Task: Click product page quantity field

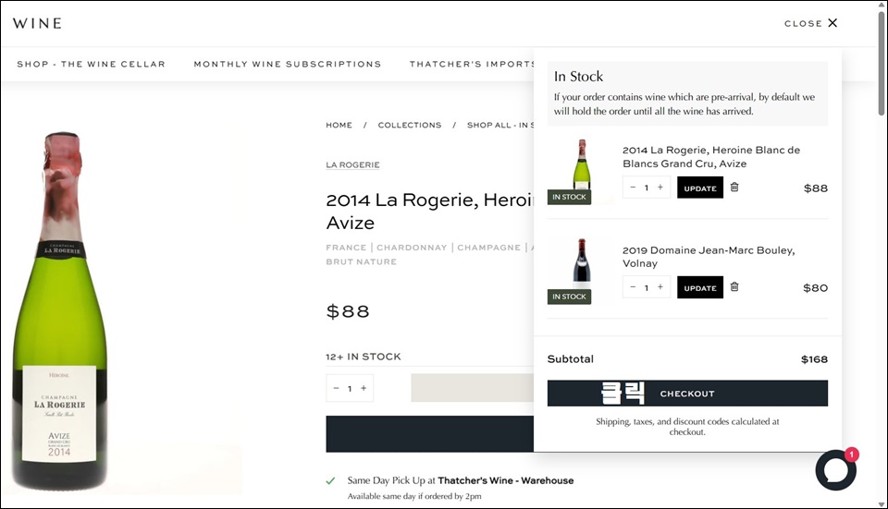Action: pyautogui.click(x=350, y=389)
